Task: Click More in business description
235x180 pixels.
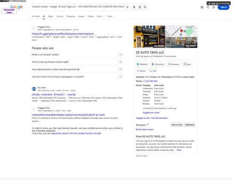Action: pyautogui.click(x=179, y=150)
